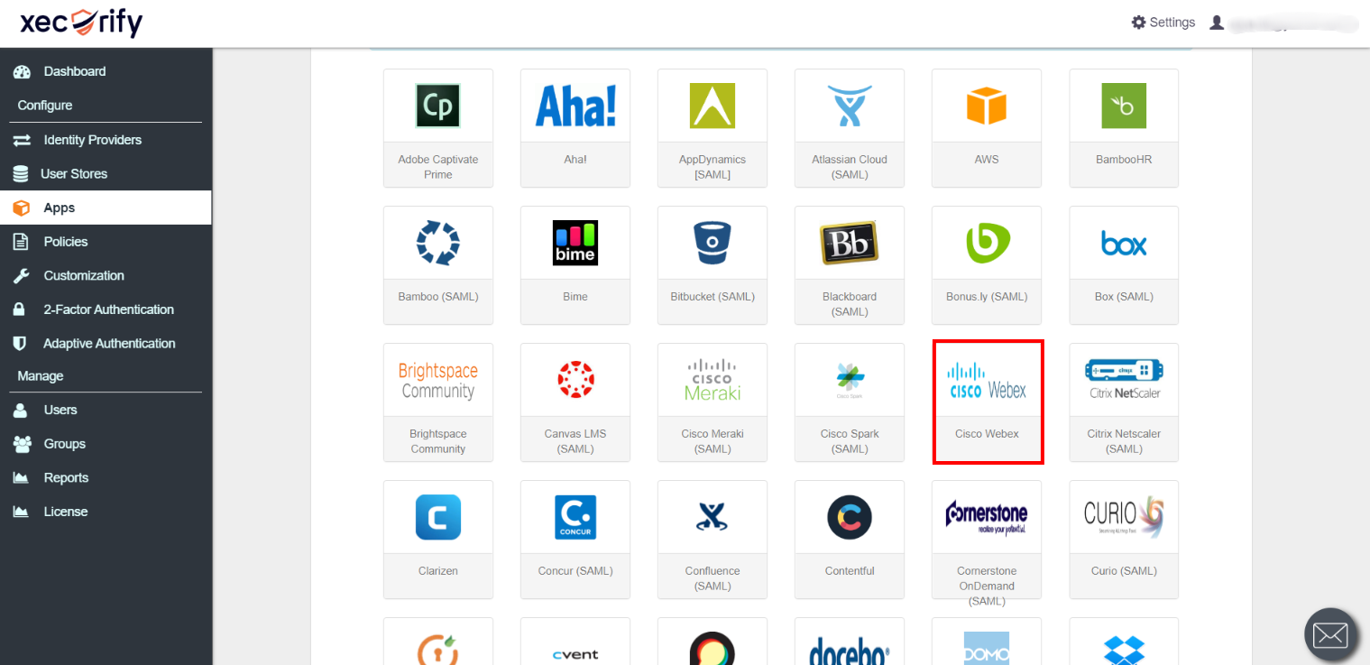Click the Blackboard (SAML) tile

click(x=849, y=264)
